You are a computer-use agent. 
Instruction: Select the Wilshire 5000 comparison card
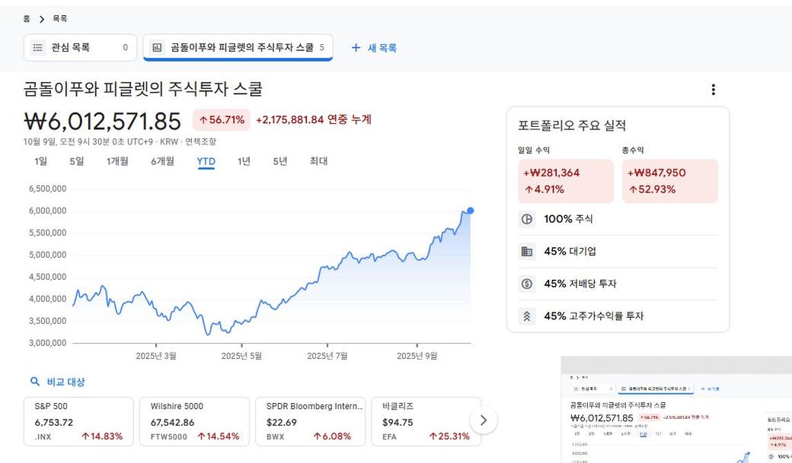click(194, 421)
